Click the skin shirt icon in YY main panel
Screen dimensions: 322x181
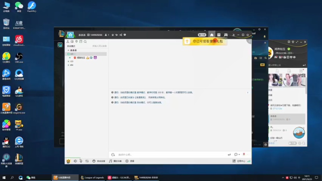pos(293,42)
